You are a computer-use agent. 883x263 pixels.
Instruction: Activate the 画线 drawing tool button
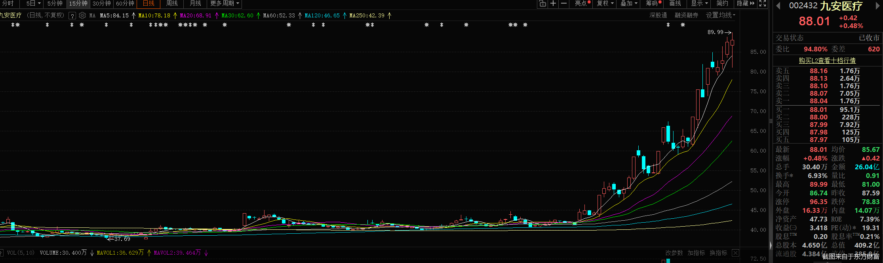click(x=675, y=4)
